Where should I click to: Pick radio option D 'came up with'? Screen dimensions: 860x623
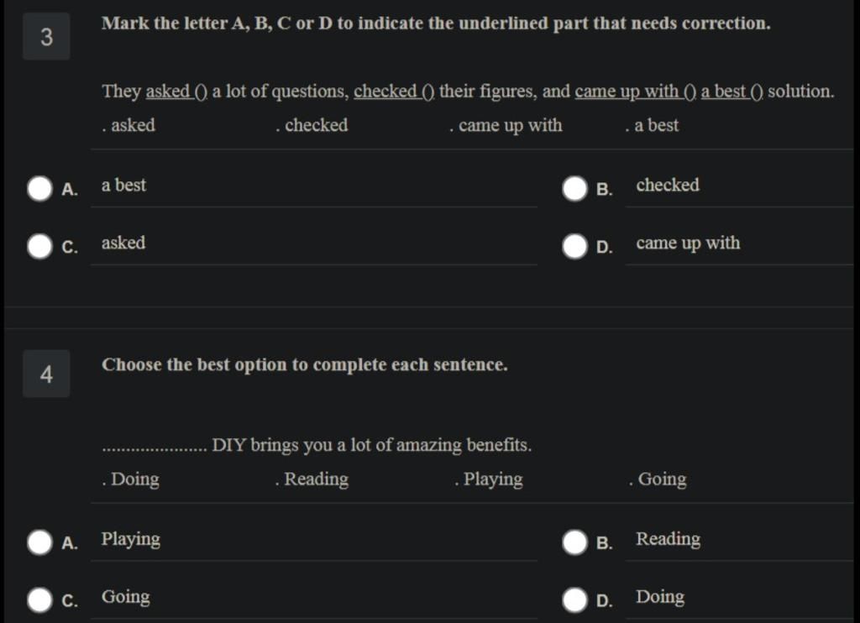574,246
